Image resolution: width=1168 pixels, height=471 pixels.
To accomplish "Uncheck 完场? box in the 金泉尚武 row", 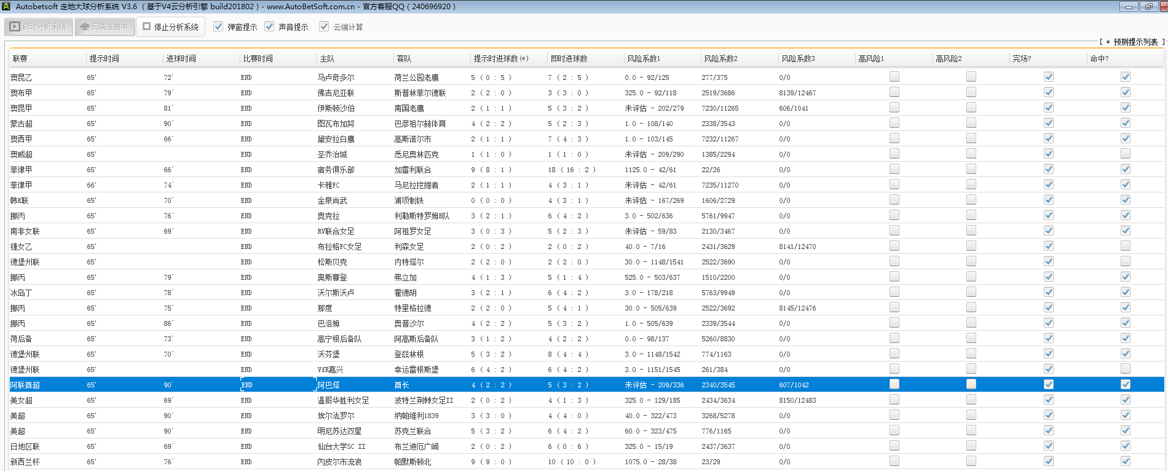I will click(x=1049, y=200).
